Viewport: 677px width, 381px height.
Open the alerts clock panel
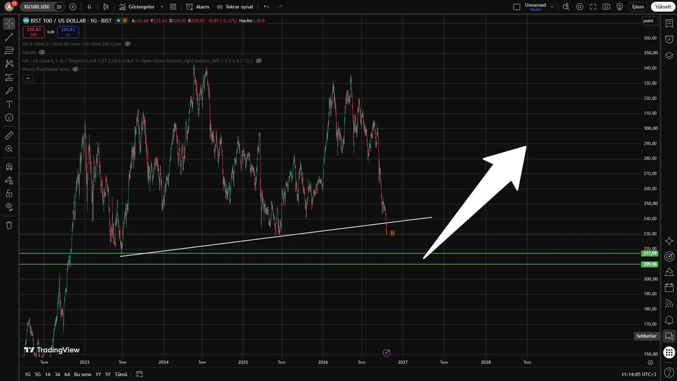(669, 40)
